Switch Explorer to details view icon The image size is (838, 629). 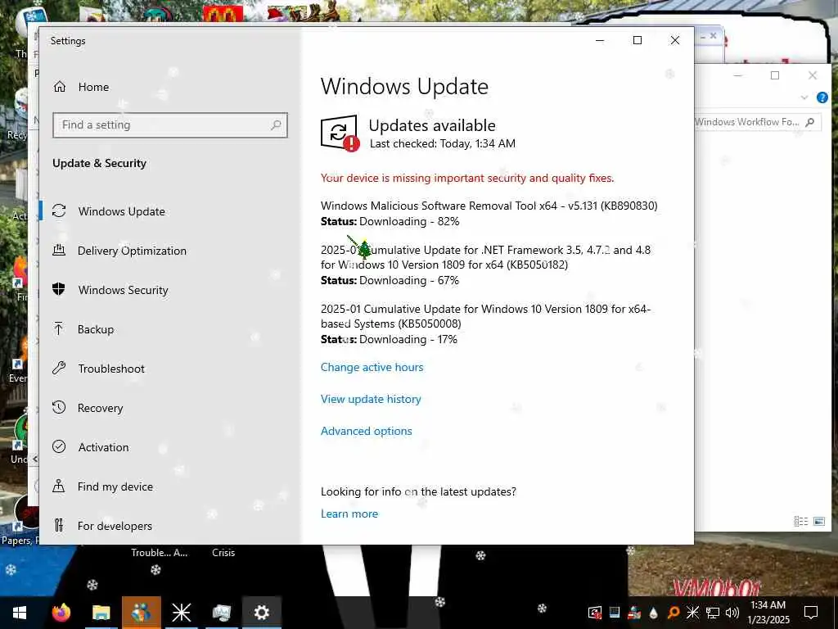click(800, 521)
